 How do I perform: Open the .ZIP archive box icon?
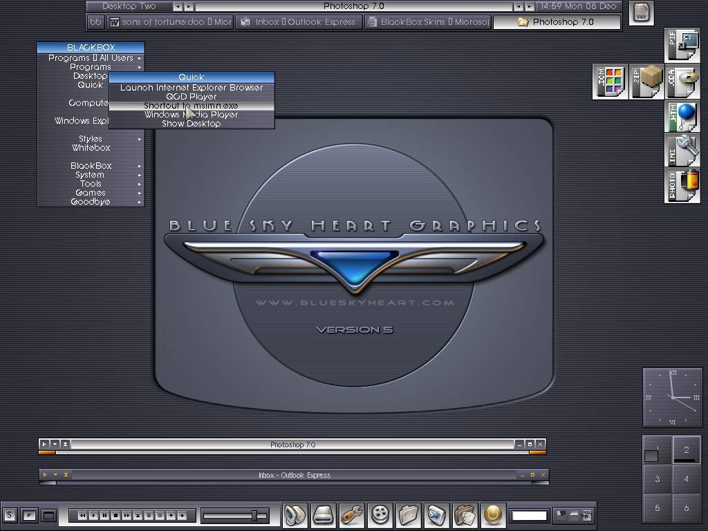646,82
